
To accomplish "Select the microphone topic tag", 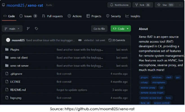I will [x=159, y=82].
